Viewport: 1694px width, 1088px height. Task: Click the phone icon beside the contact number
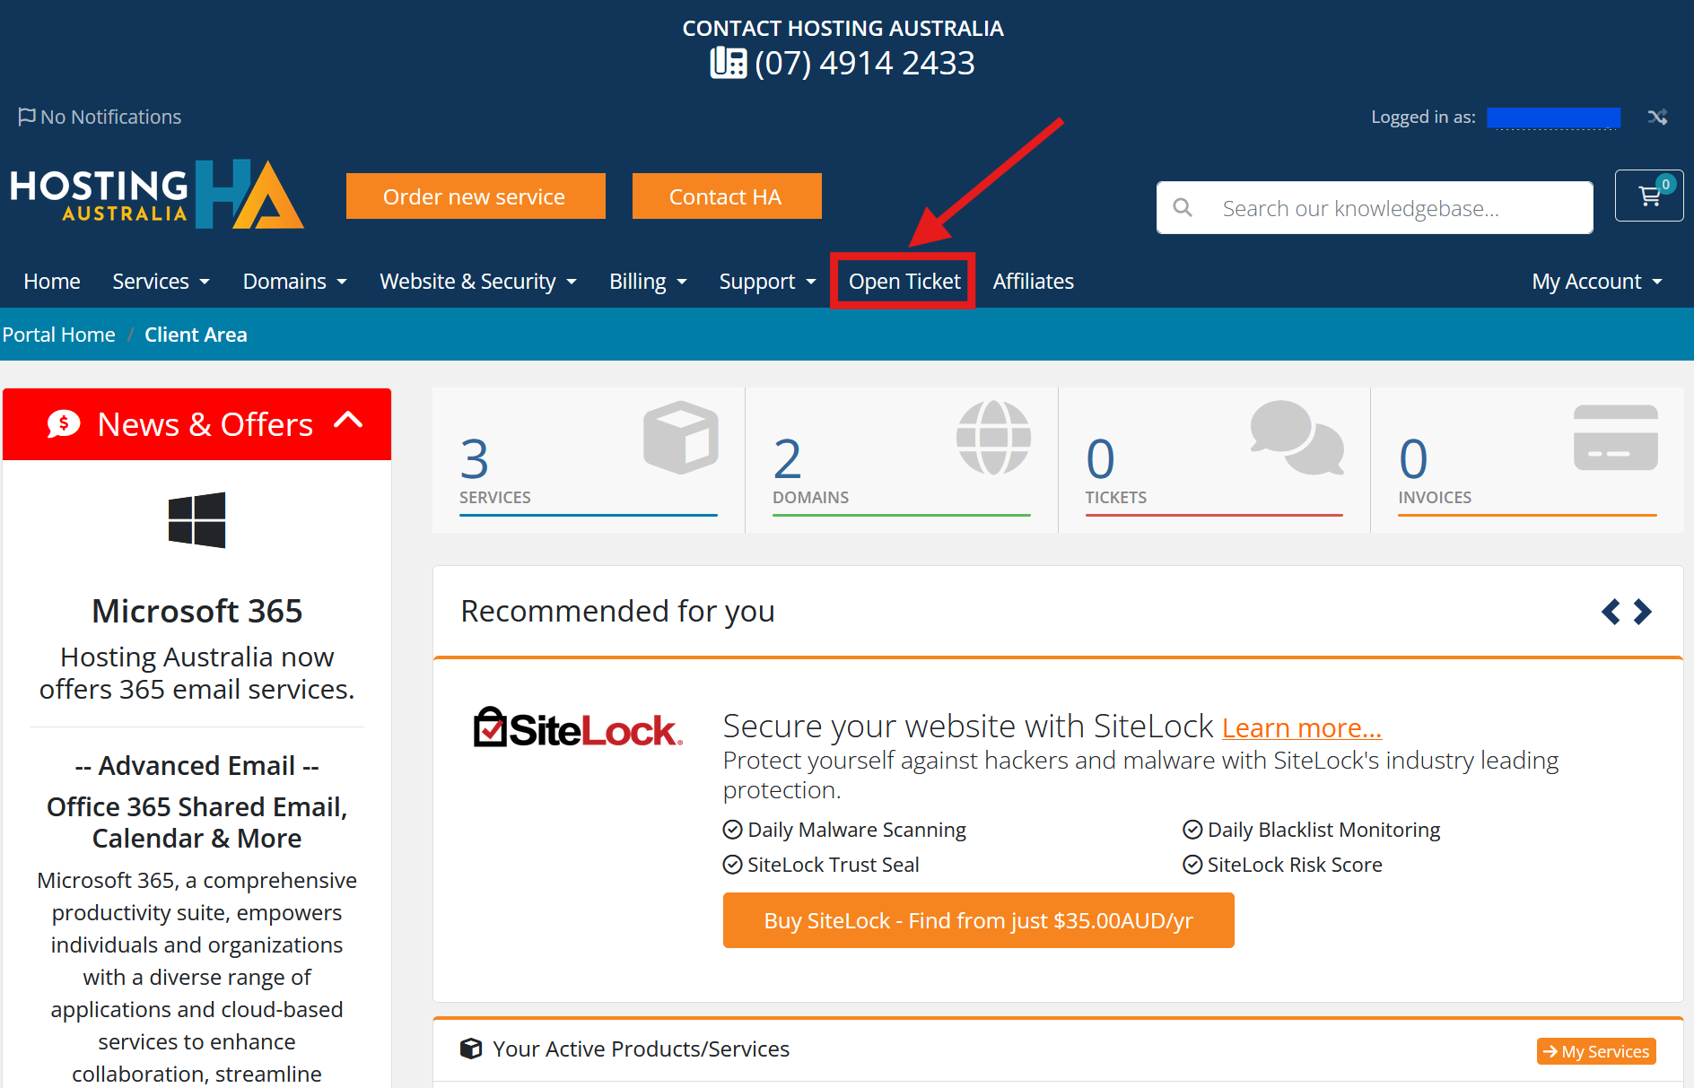tap(729, 63)
